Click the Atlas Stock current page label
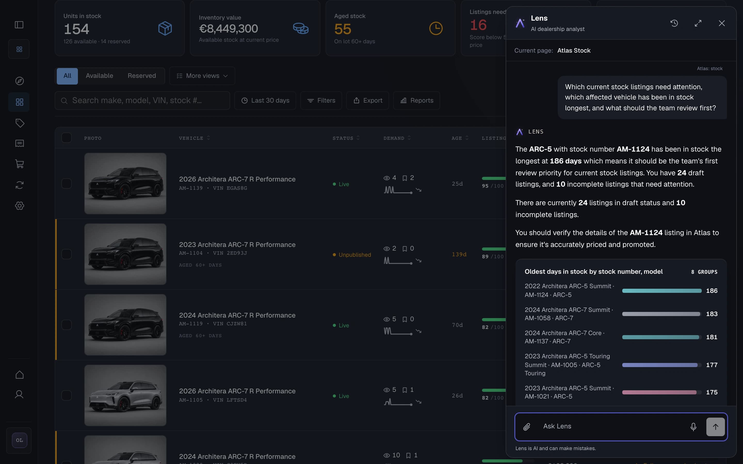Viewport: 743px width, 464px height. click(x=574, y=51)
